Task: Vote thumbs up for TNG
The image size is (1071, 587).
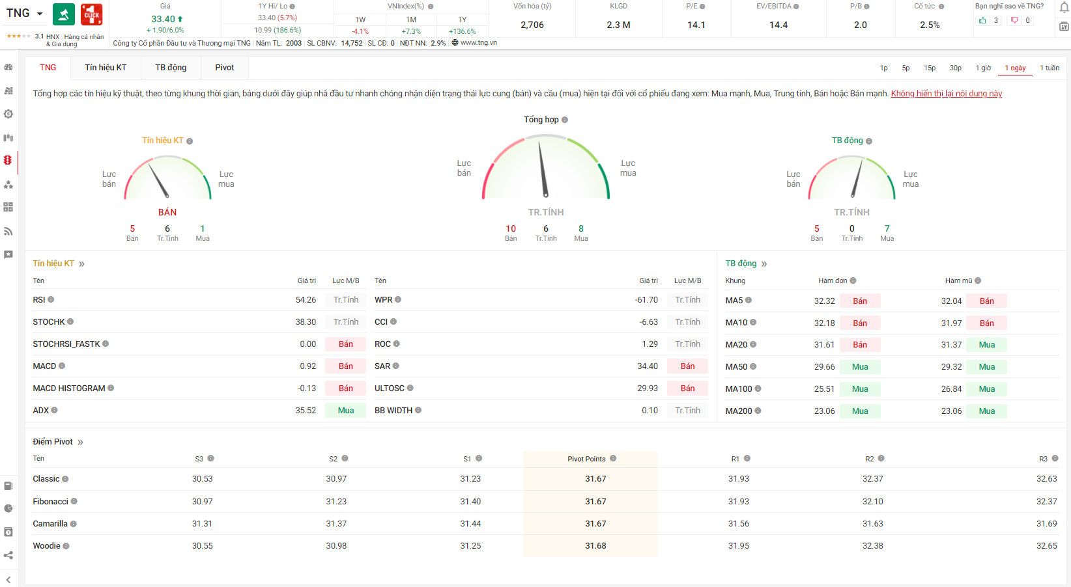Action: pos(982,21)
